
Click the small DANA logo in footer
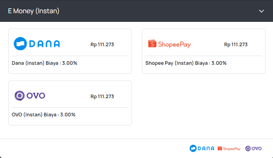202,149
